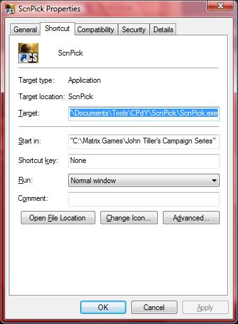This screenshot has width=238, height=324.
Task: Focus the Shortcut key field
Action: [144, 161]
